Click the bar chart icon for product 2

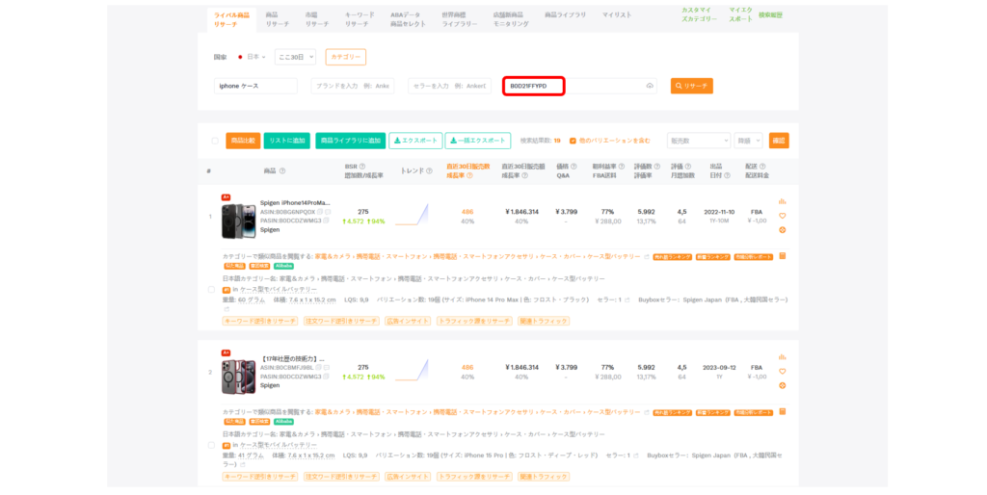coord(782,357)
